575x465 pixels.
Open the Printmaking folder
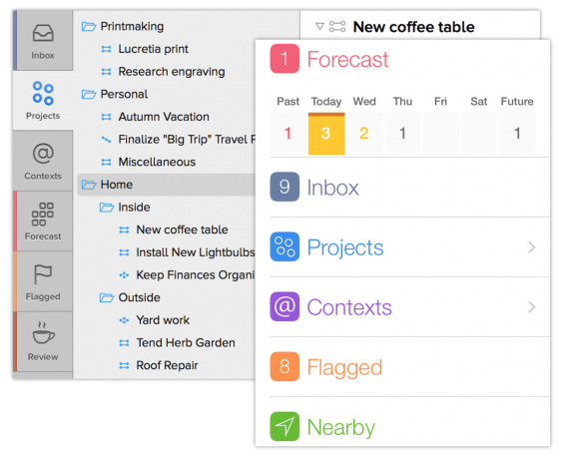click(132, 26)
